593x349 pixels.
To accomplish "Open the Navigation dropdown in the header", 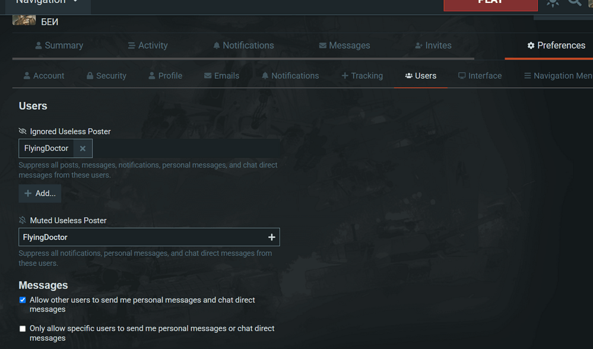I will click(39, 2).
